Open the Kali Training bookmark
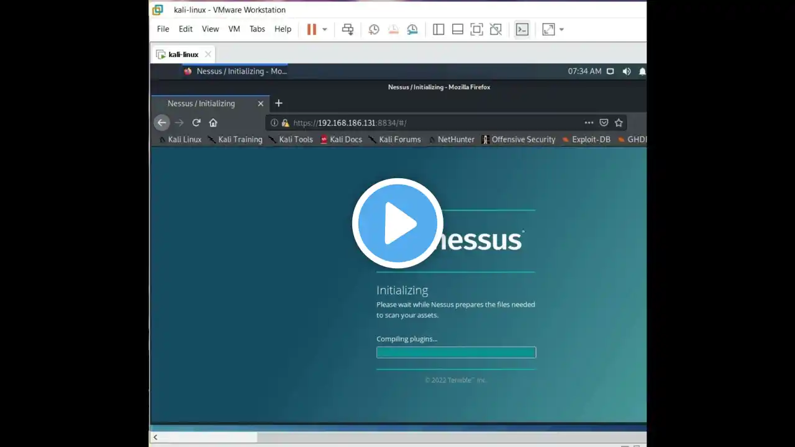Image resolution: width=795 pixels, height=447 pixels. 235,140
